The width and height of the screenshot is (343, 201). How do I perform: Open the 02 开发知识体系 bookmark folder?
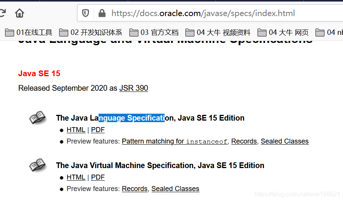tap(91, 33)
